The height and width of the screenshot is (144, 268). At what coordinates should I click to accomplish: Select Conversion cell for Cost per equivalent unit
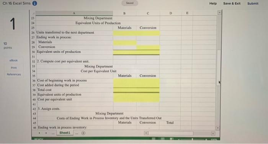[x=148, y=100]
